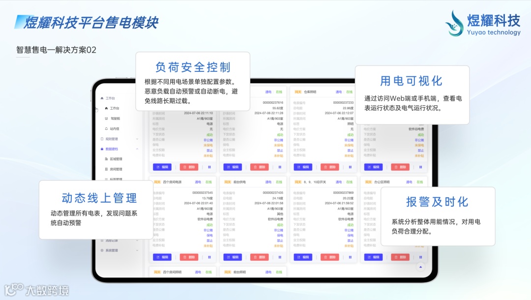Click the icon beside 房间管理
Viewport: 531px width, 300px height.
pos(106,169)
